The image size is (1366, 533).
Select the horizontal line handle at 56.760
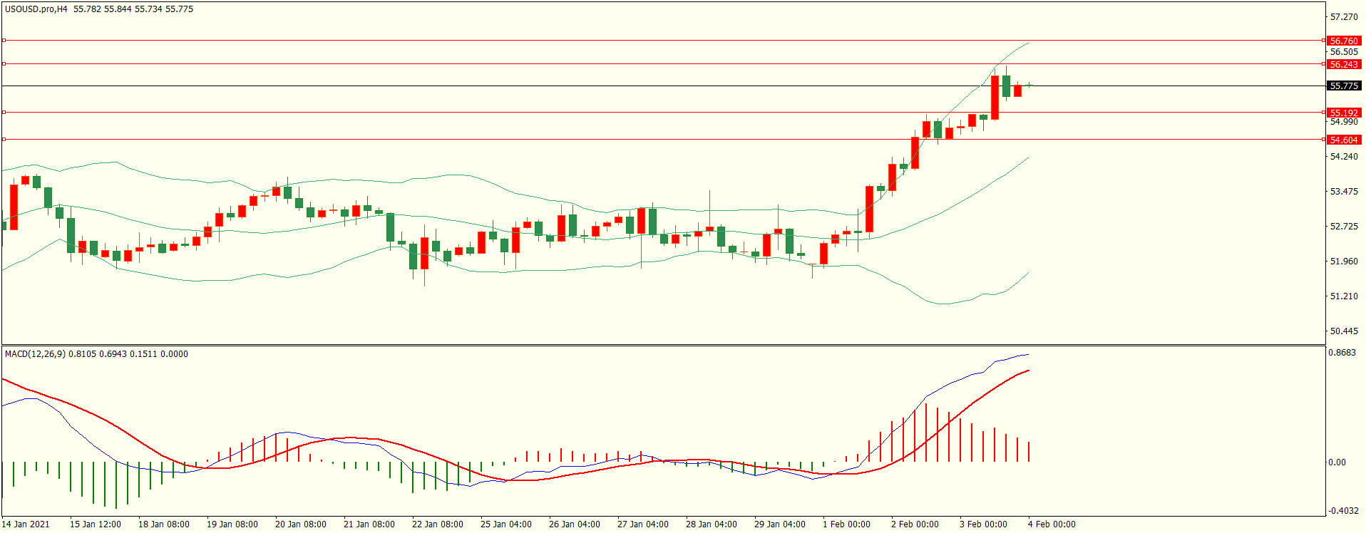(4, 41)
